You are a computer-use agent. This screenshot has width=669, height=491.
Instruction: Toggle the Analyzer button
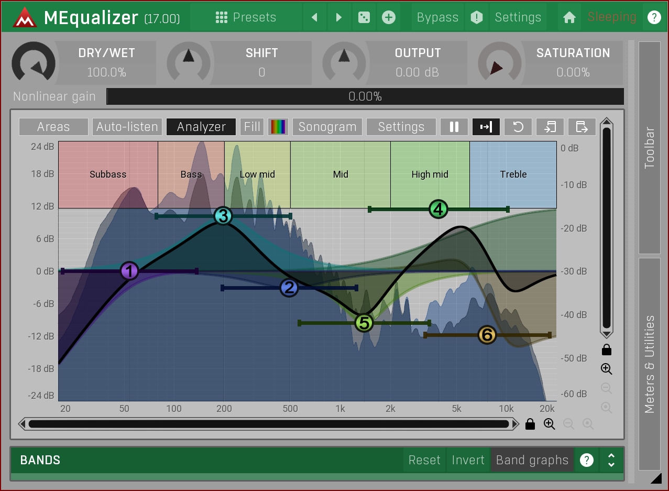pyautogui.click(x=201, y=127)
